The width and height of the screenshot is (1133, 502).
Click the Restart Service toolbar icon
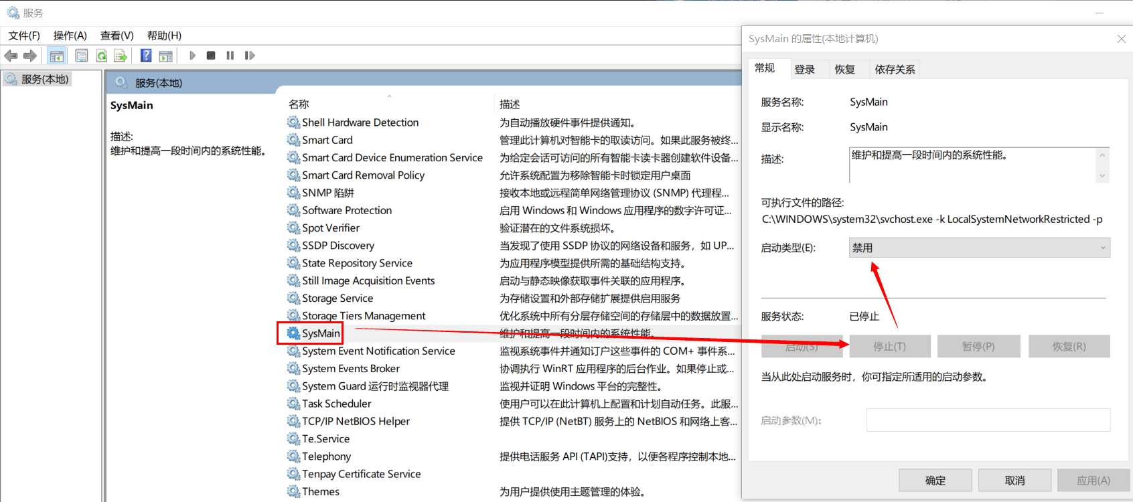[250, 56]
